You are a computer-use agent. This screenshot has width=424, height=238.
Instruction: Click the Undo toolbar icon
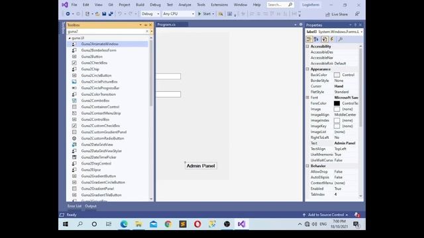(120, 14)
